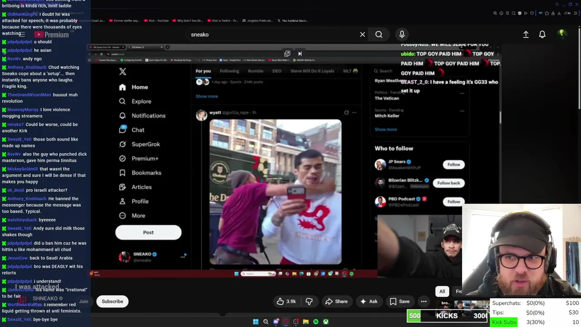The image size is (581, 327).
Task: Play wyatt's street video in feed
Action: [276, 192]
